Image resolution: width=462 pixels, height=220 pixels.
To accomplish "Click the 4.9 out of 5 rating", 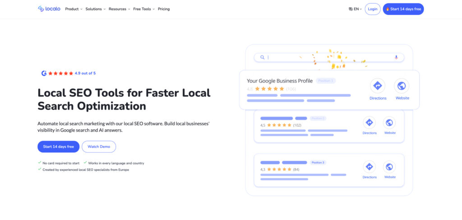I will [x=85, y=73].
